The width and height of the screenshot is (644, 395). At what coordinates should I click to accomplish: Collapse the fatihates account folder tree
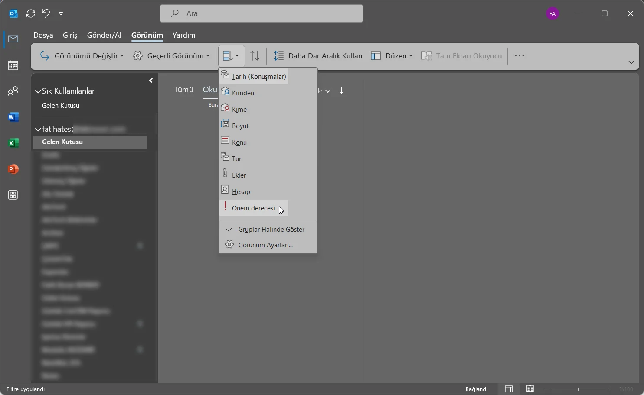coord(38,130)
